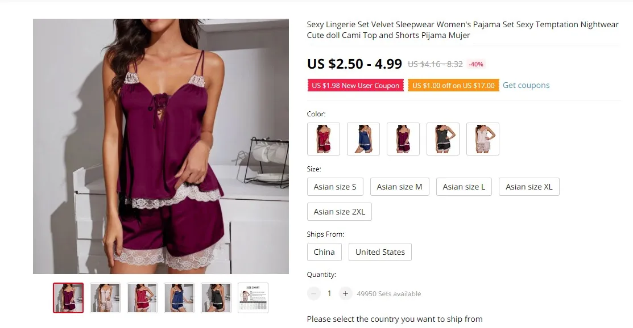Choose the black color option swatch
Screen dimensions: 633x328
[x=443, y=139]
